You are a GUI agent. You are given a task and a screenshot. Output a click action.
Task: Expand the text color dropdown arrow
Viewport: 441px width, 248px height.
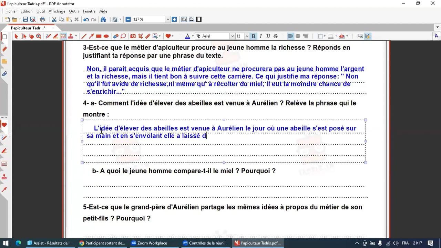coord(193,36)
